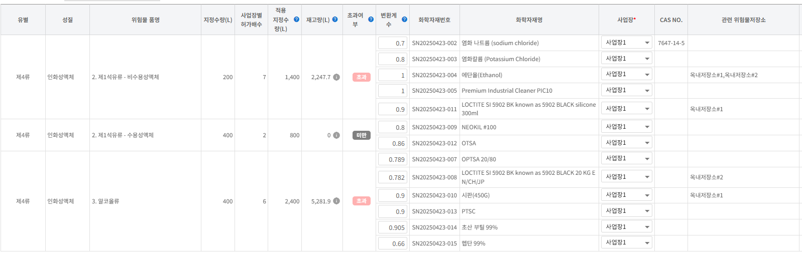Click storage cell 옥내저장소#1,옥내저장소#2
The width and height of the screenshot is (802, 257).
point(724,75)
